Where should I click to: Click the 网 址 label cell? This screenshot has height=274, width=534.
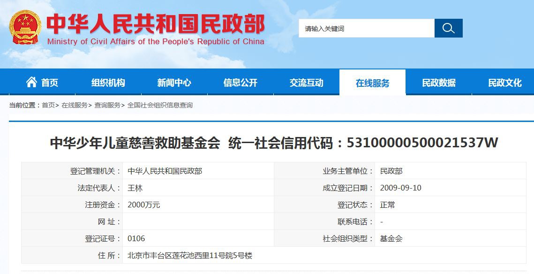coord(72,221)
